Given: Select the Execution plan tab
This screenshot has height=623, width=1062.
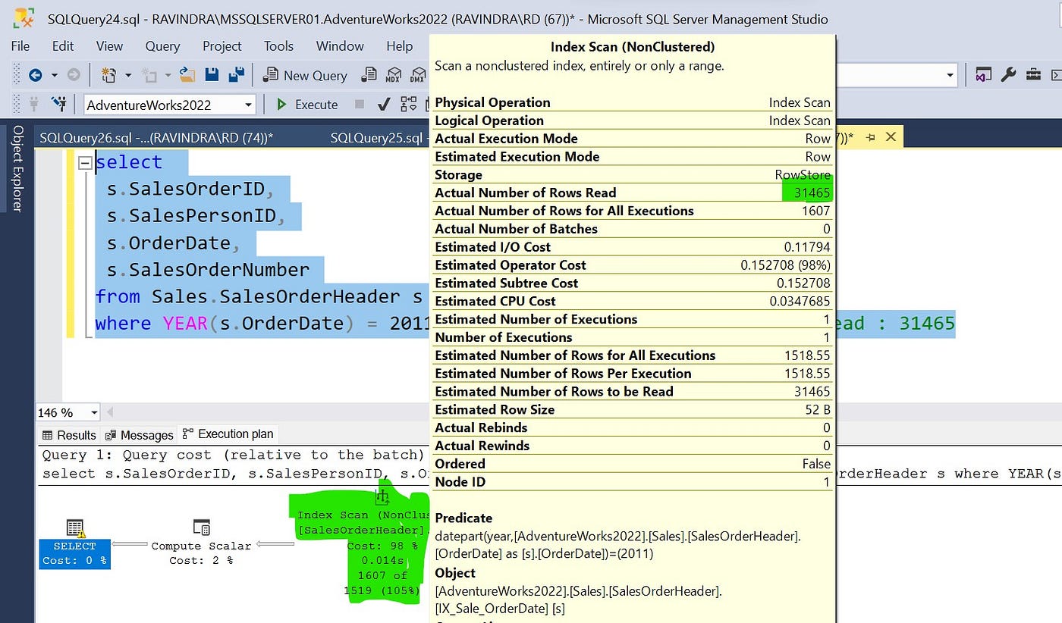Looking at the screenshot, I should point(228,434).
